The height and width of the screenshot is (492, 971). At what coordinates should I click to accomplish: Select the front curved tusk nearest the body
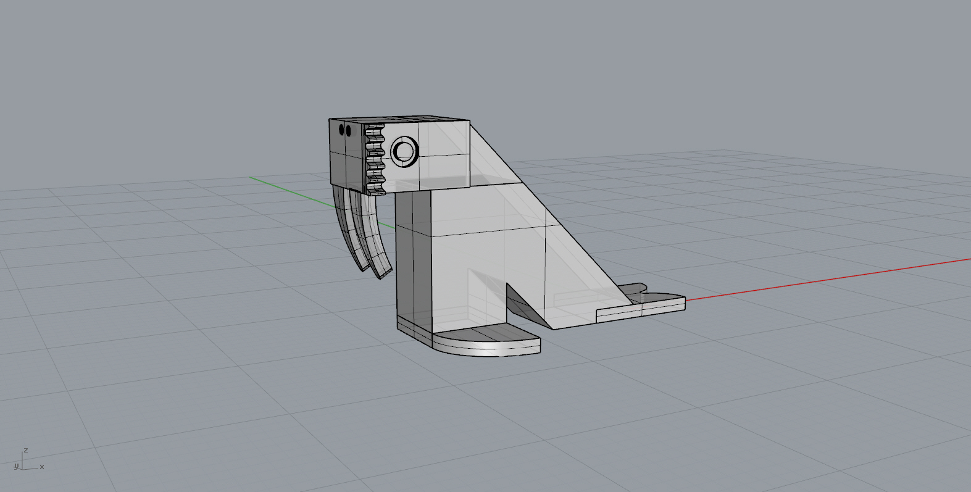pyautogui.click(x=374, y=233)
